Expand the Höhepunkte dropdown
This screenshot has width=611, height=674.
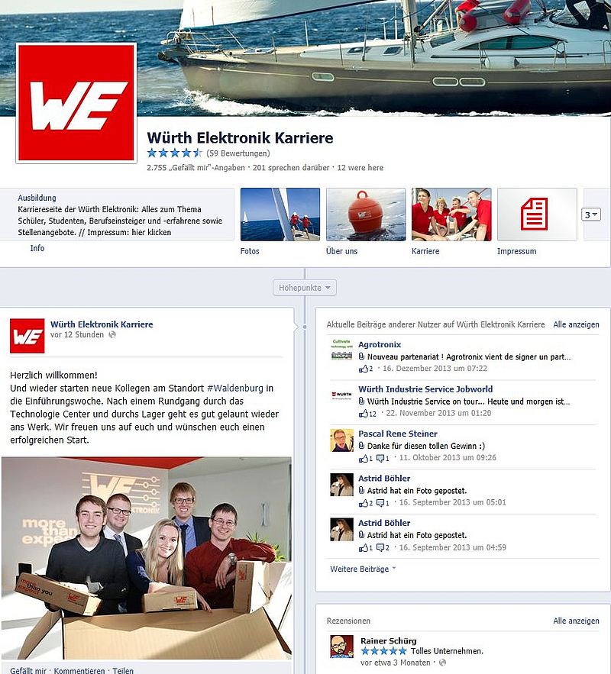305,288
